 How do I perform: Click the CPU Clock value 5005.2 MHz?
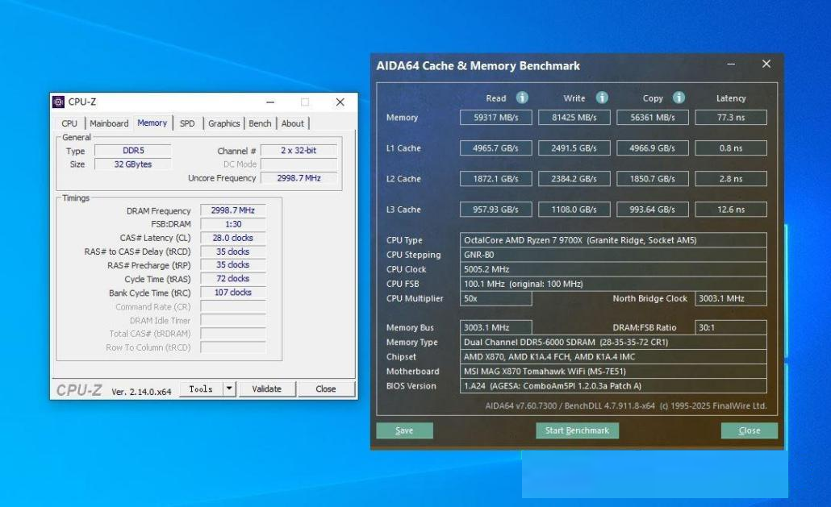(613, 269)
